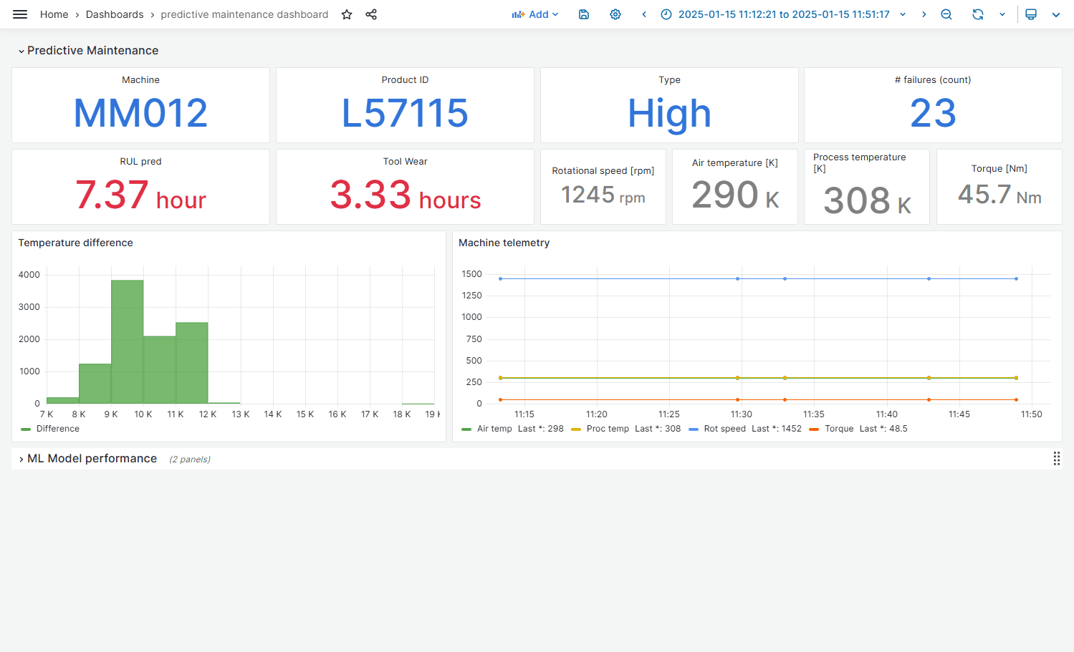The height and width of the screenshot is (652, 1074).
Task: Save the dashboard using disk icon
Action: [584, 14]
